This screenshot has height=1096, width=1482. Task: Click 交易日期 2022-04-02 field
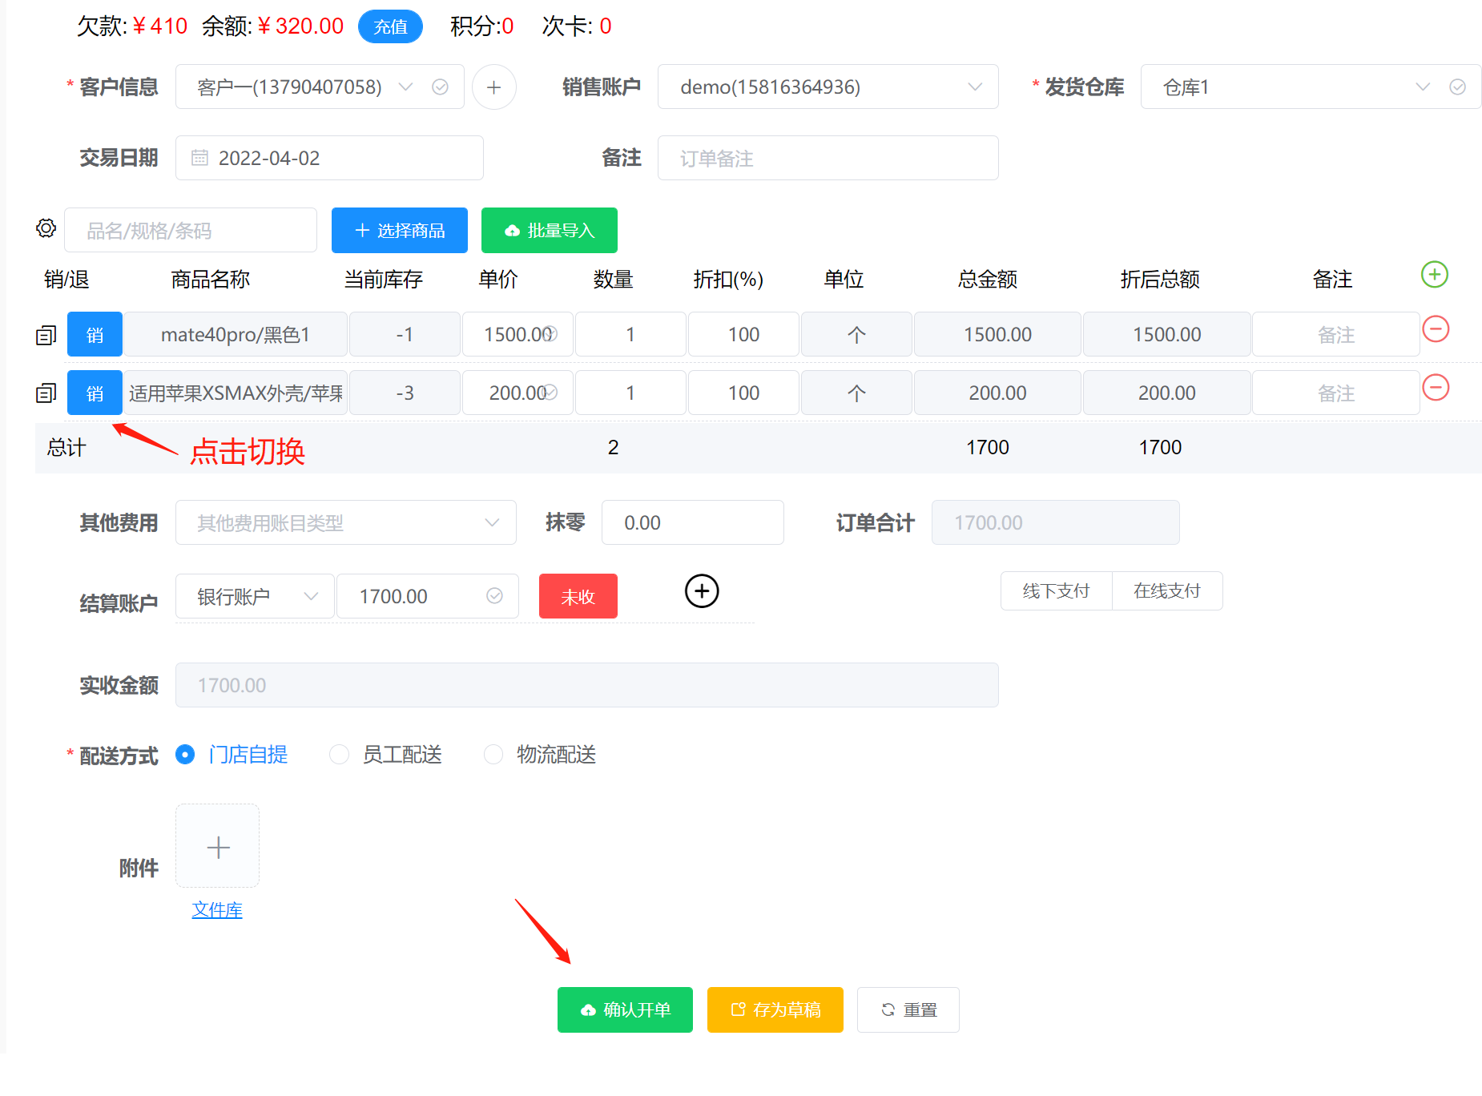point(329,158)
